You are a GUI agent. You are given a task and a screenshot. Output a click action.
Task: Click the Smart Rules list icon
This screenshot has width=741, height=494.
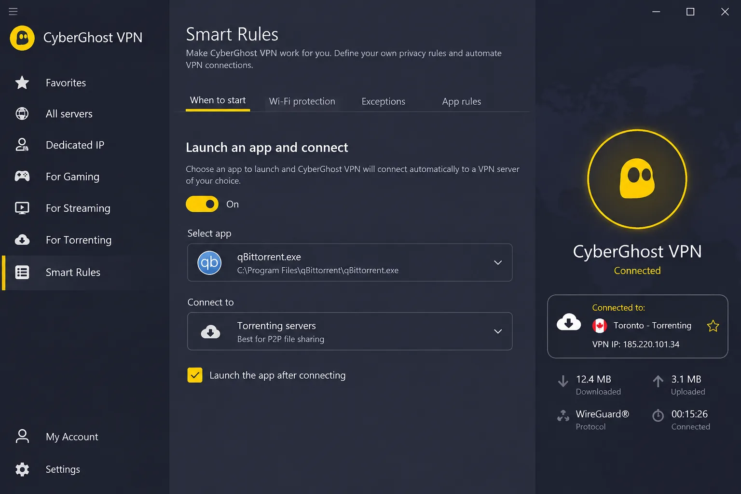point(22,272)
